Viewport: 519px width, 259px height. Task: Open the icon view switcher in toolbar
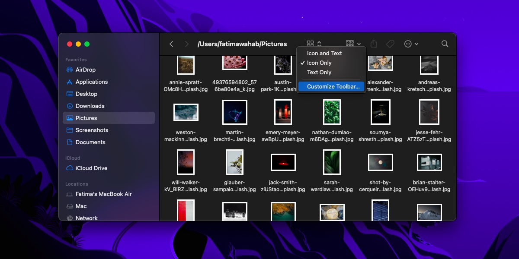(x=314, y=44)
